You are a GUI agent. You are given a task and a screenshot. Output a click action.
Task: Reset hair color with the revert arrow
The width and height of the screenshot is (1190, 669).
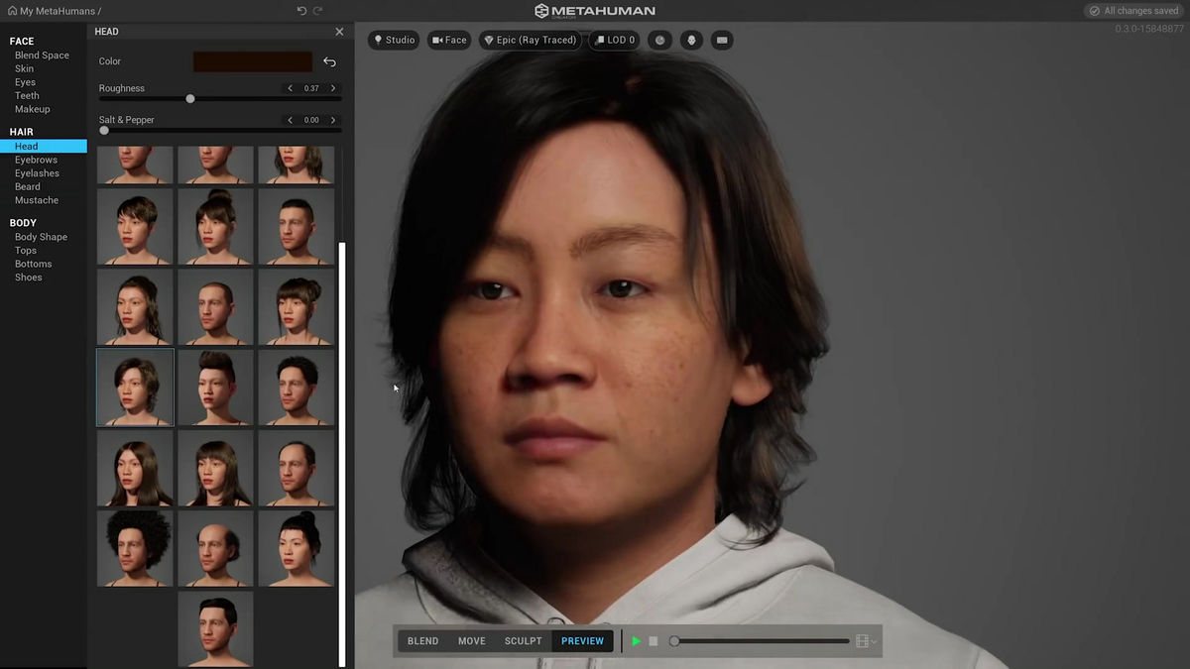(330, 61)
